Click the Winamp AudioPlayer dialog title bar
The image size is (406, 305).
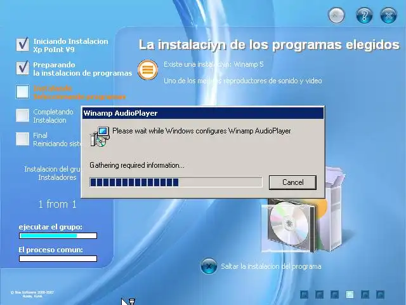click(x=203, y=113)
